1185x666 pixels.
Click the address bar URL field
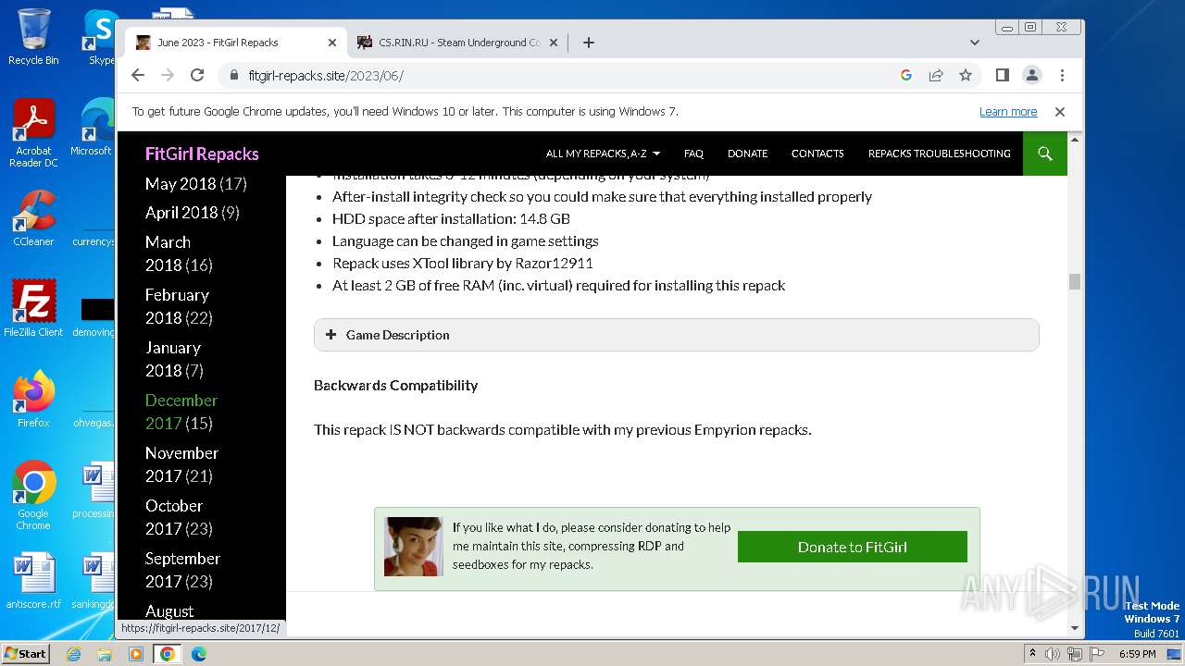555,75
